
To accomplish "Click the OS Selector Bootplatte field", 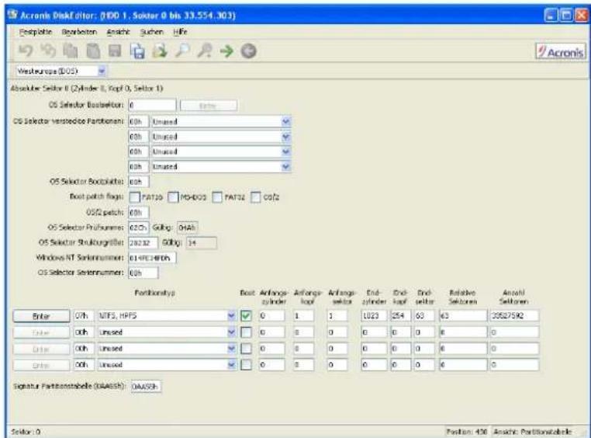I will tap(139, 182).
